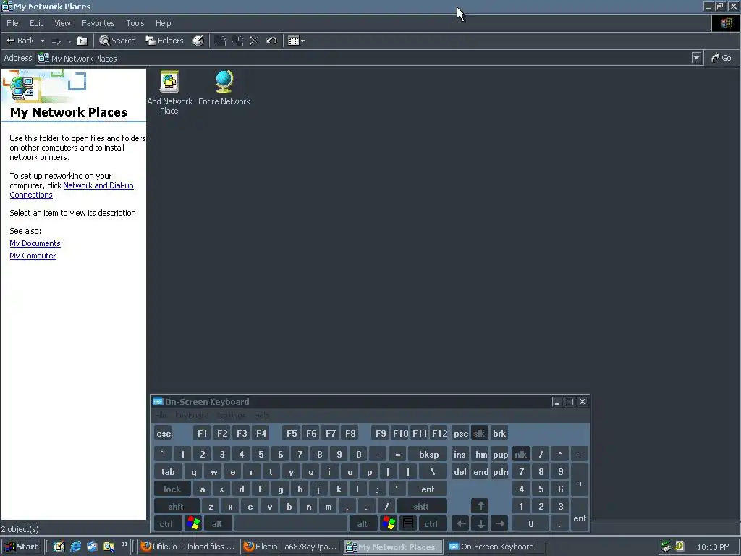This screenshot has width=741, height=556.
Task: Launch Internet Explorer from Quick Launch
Action: 75,547
